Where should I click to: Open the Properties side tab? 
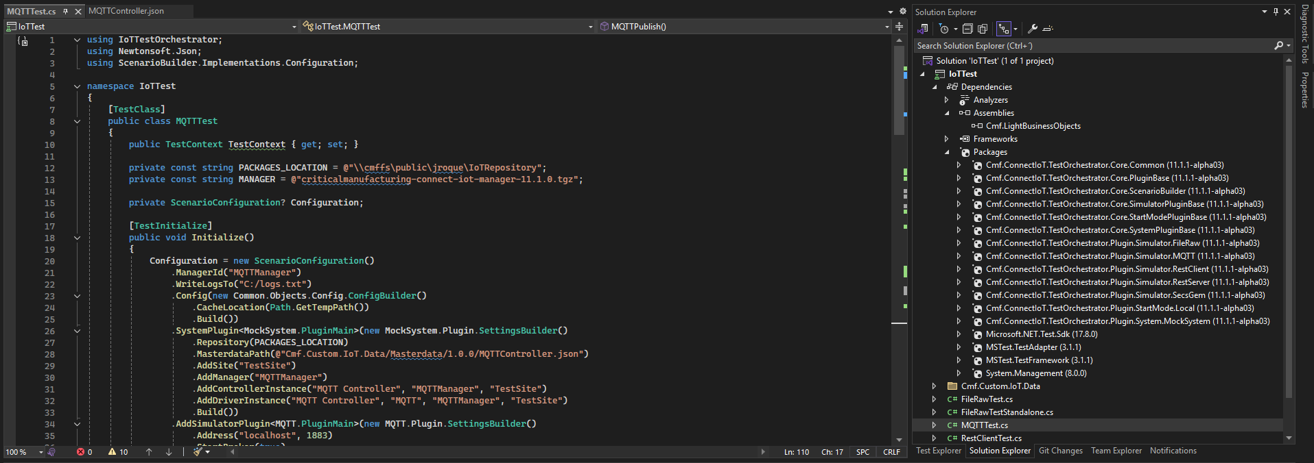coord(1305,90)
